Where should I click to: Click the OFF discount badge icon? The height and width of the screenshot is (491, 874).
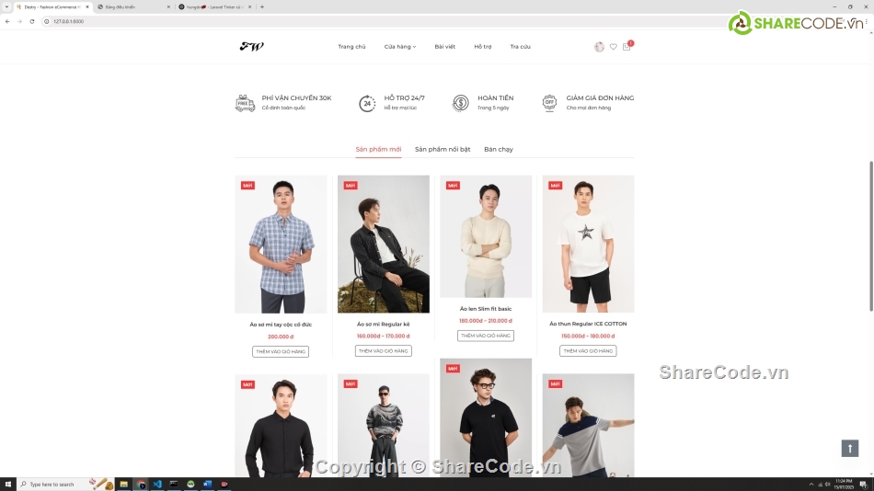click(x=549, y=103)
